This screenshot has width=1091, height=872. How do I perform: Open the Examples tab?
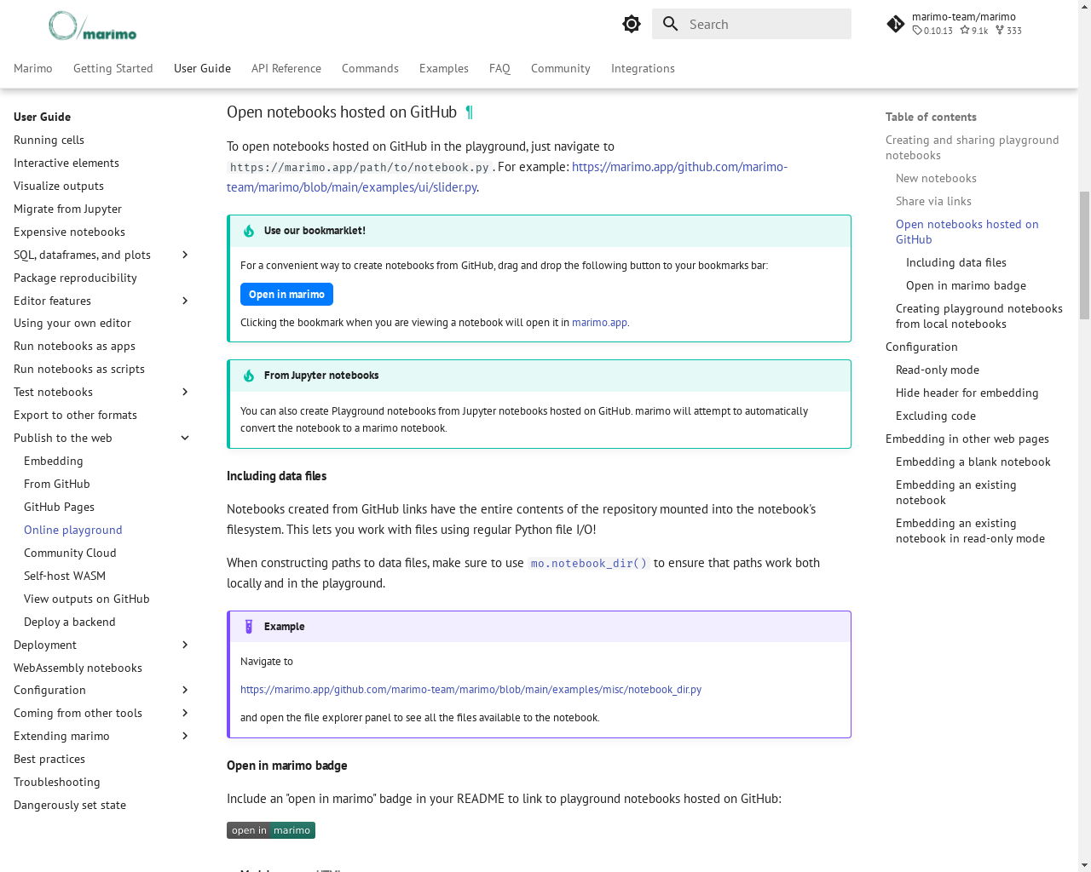pos(444,68)
